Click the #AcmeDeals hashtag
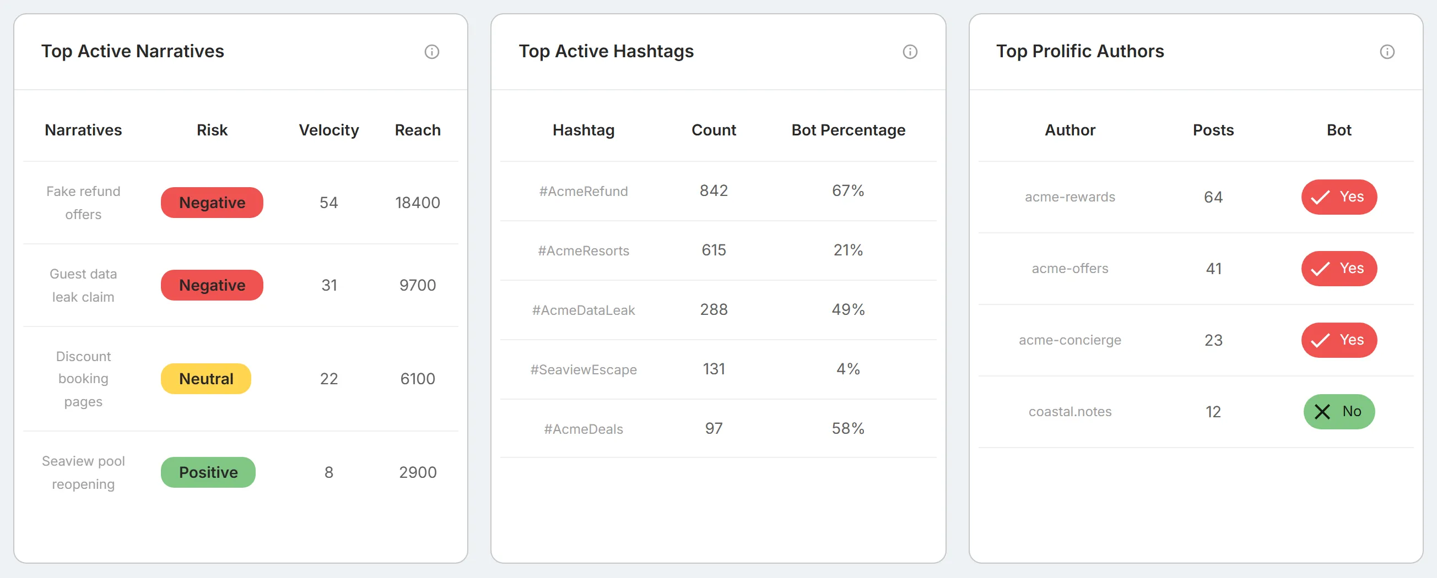Screen dimensions: 1437x578 pos(584,429)
